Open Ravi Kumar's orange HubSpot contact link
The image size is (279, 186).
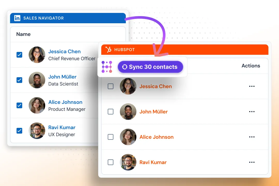pos(153,162)
